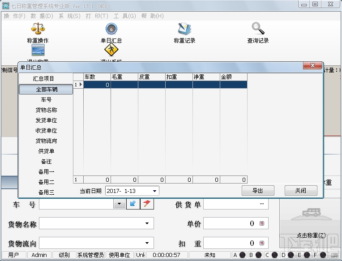Open the 单日汇总 gauge icon
This screenshot has height=261, width=342.
point(111,29)
